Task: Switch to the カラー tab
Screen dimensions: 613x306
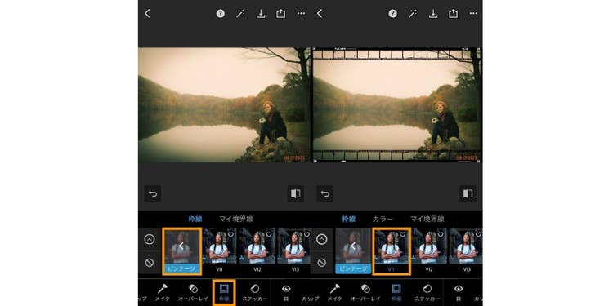Action: coord(383,219)
